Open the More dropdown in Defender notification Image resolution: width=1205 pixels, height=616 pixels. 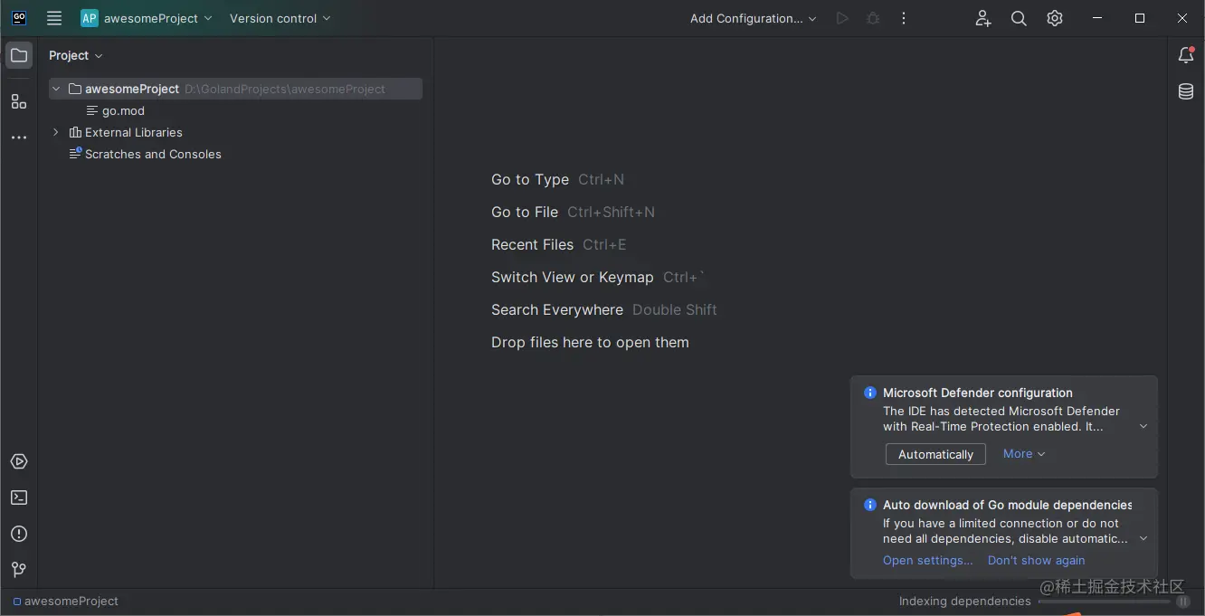[x=1024, y=454]
